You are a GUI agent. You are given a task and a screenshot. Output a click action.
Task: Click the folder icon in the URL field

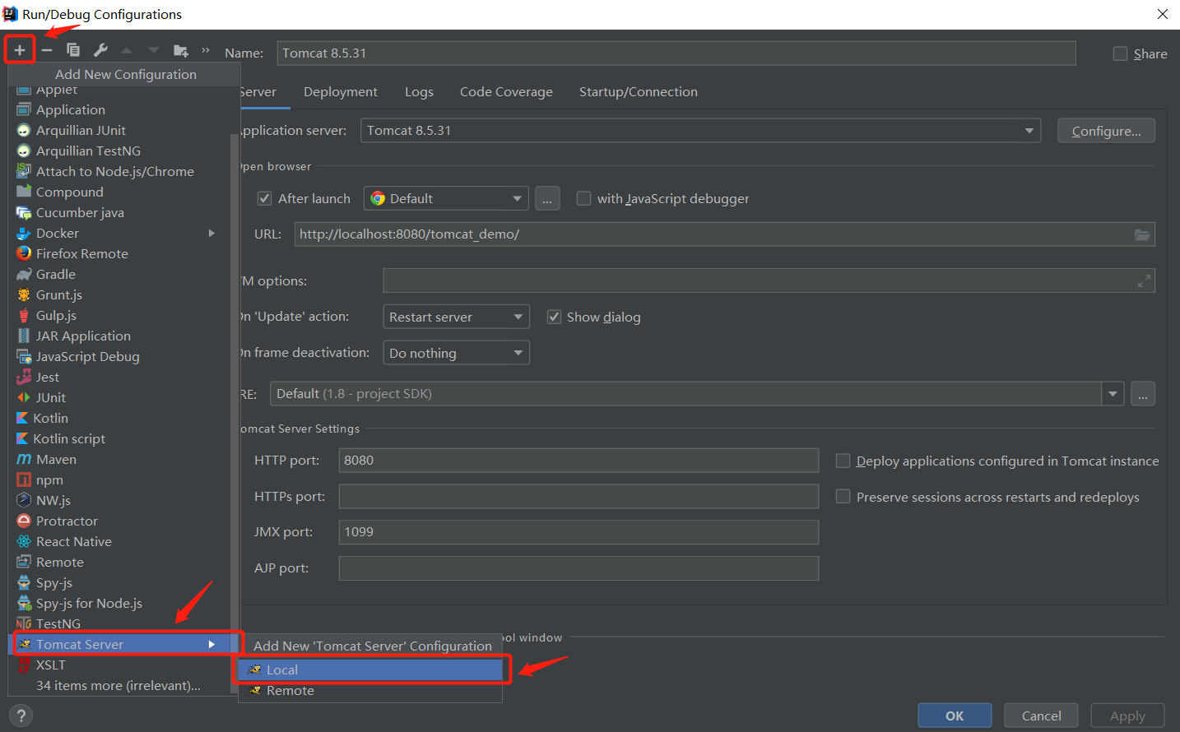[x=1142, y=234]
